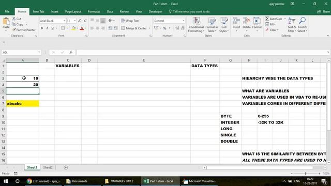Click the Increase Indent icon
Screen dimensions: 331x186
(116, 28)
